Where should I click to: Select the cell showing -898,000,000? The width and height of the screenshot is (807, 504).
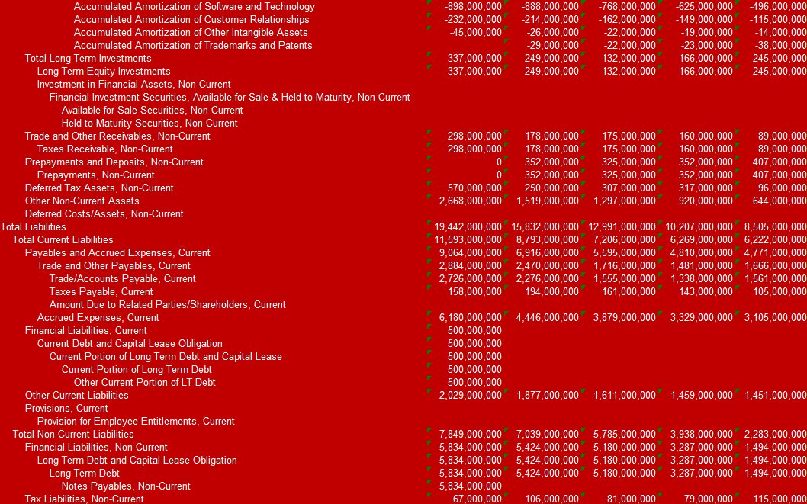[x=473, y=7]
